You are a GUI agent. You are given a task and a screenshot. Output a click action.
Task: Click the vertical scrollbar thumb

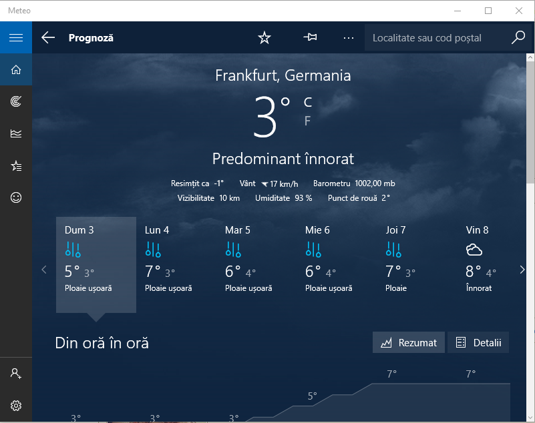coord(530,123)
